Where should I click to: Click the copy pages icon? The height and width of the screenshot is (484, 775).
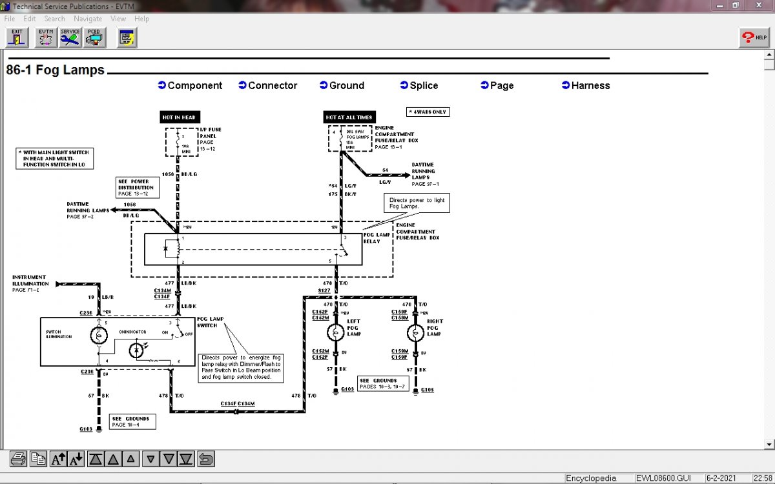coord(39,459)
